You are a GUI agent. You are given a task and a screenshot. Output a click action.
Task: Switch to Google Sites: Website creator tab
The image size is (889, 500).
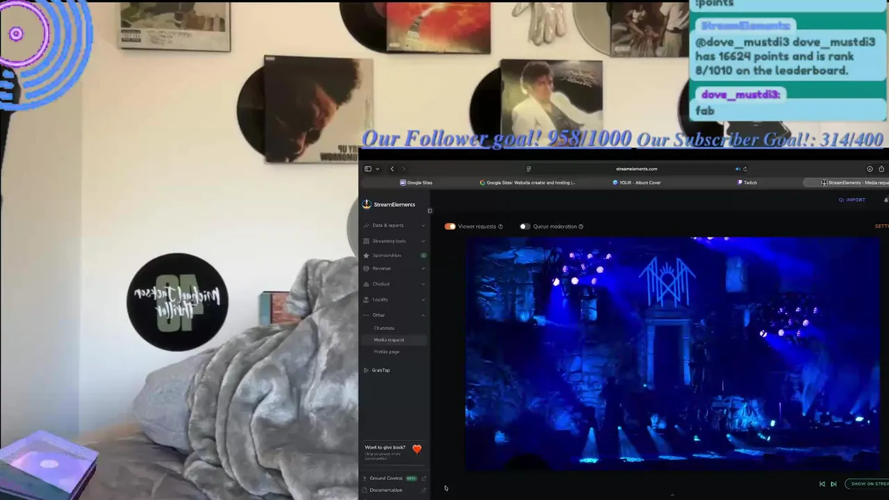tap(527, 183)
